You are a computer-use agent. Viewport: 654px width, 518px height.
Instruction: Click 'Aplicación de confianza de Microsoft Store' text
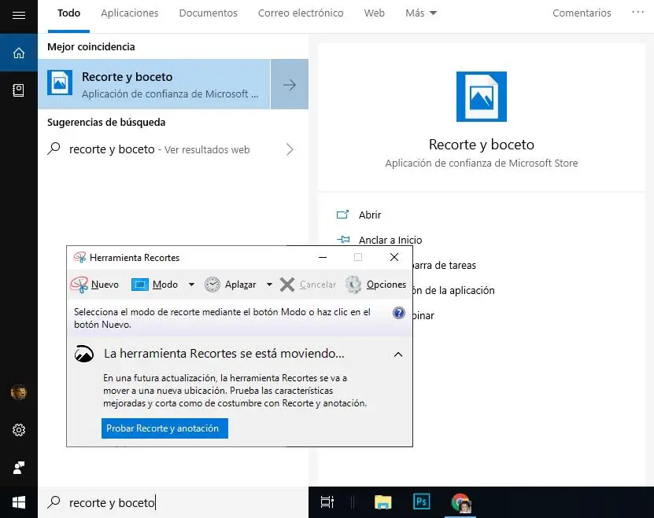482,163
